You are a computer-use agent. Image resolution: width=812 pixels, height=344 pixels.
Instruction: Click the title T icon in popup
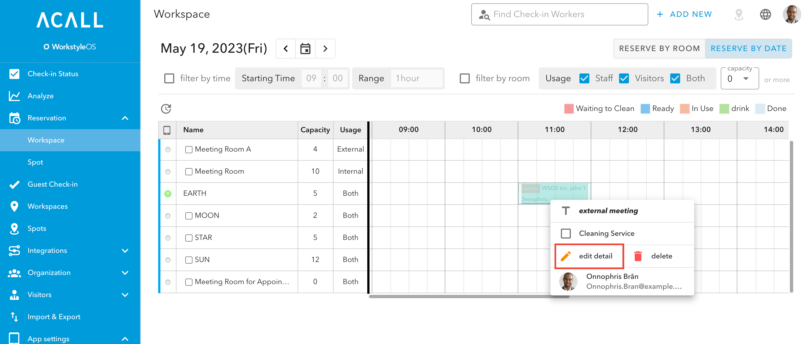[566, 211]
